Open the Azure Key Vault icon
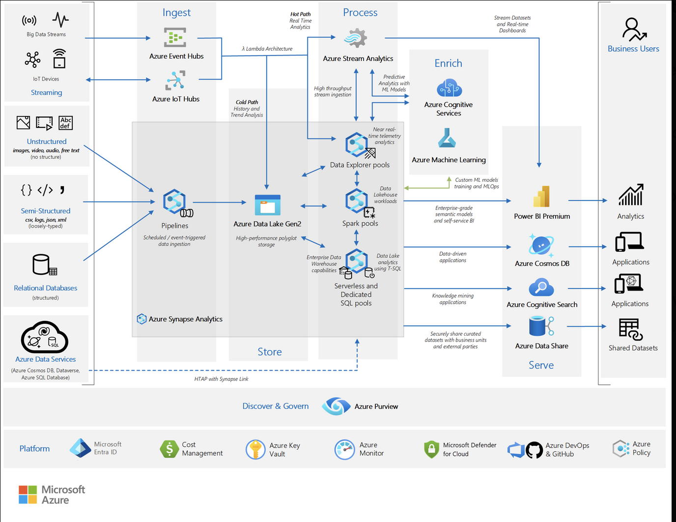This screenshot has width=676, height=522. coord(255,449)
